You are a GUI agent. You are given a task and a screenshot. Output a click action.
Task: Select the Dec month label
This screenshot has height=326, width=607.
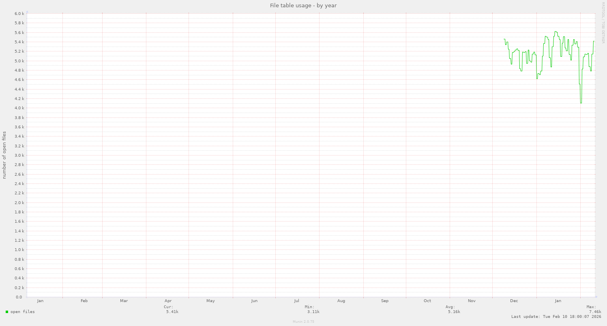[514, 300]
